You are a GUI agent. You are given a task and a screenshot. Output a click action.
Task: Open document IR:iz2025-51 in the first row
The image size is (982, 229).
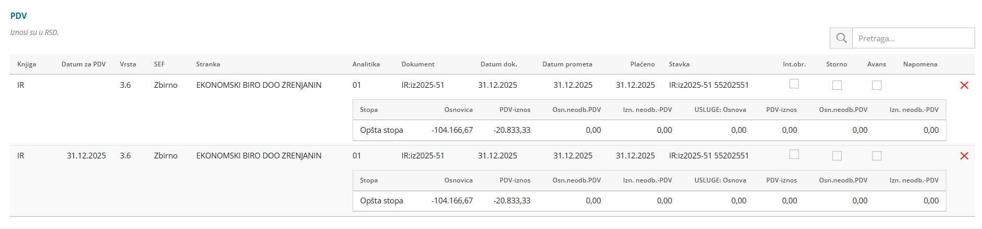pyautogui.click(x=423, y=85)
